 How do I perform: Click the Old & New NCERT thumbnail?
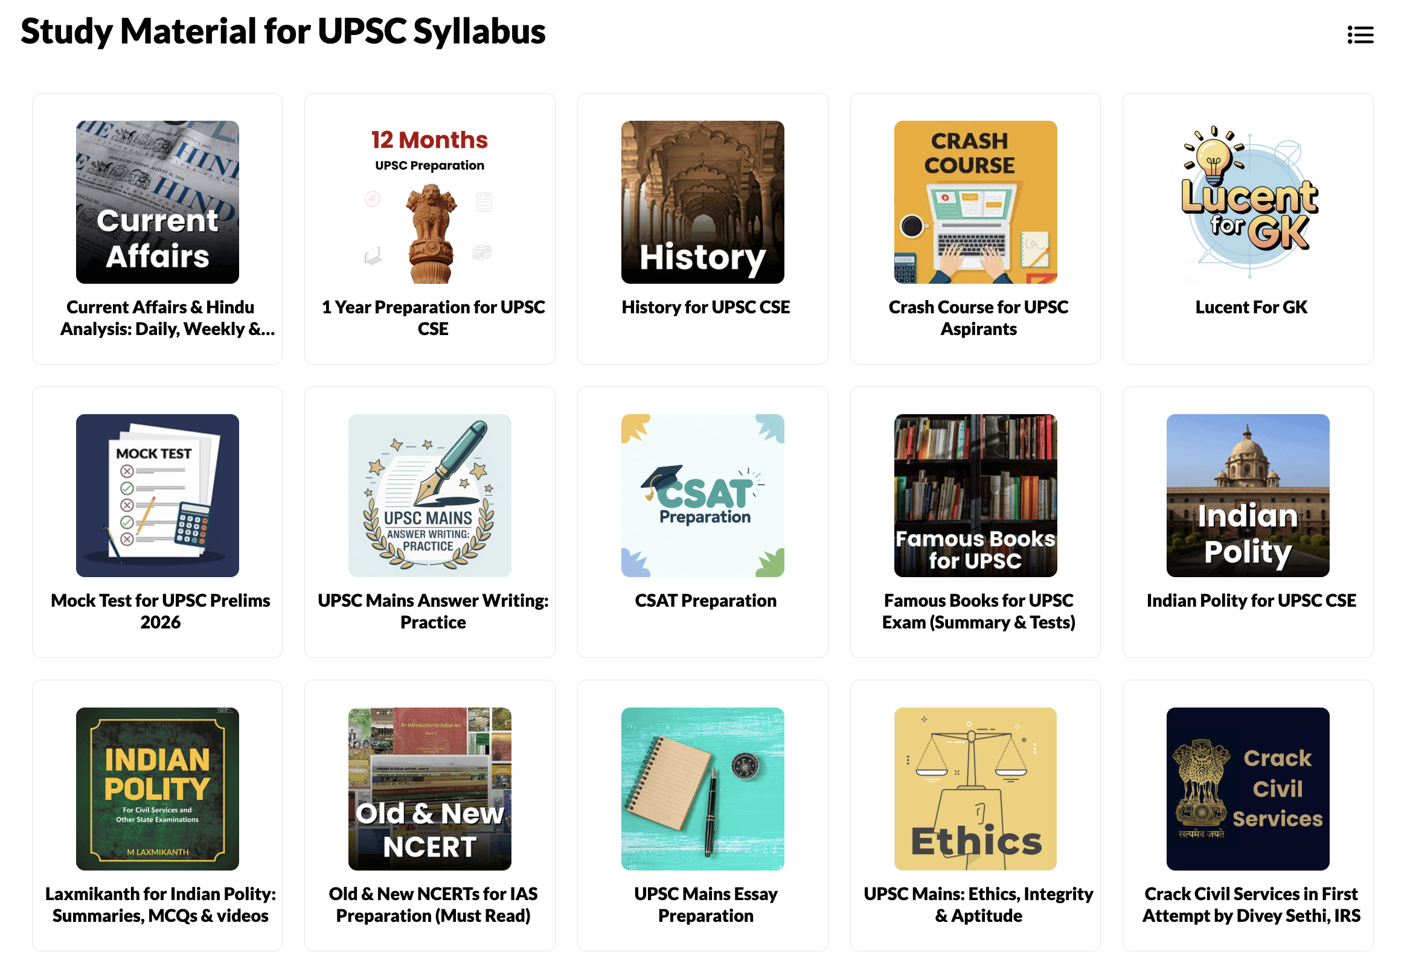coord(429,788)
